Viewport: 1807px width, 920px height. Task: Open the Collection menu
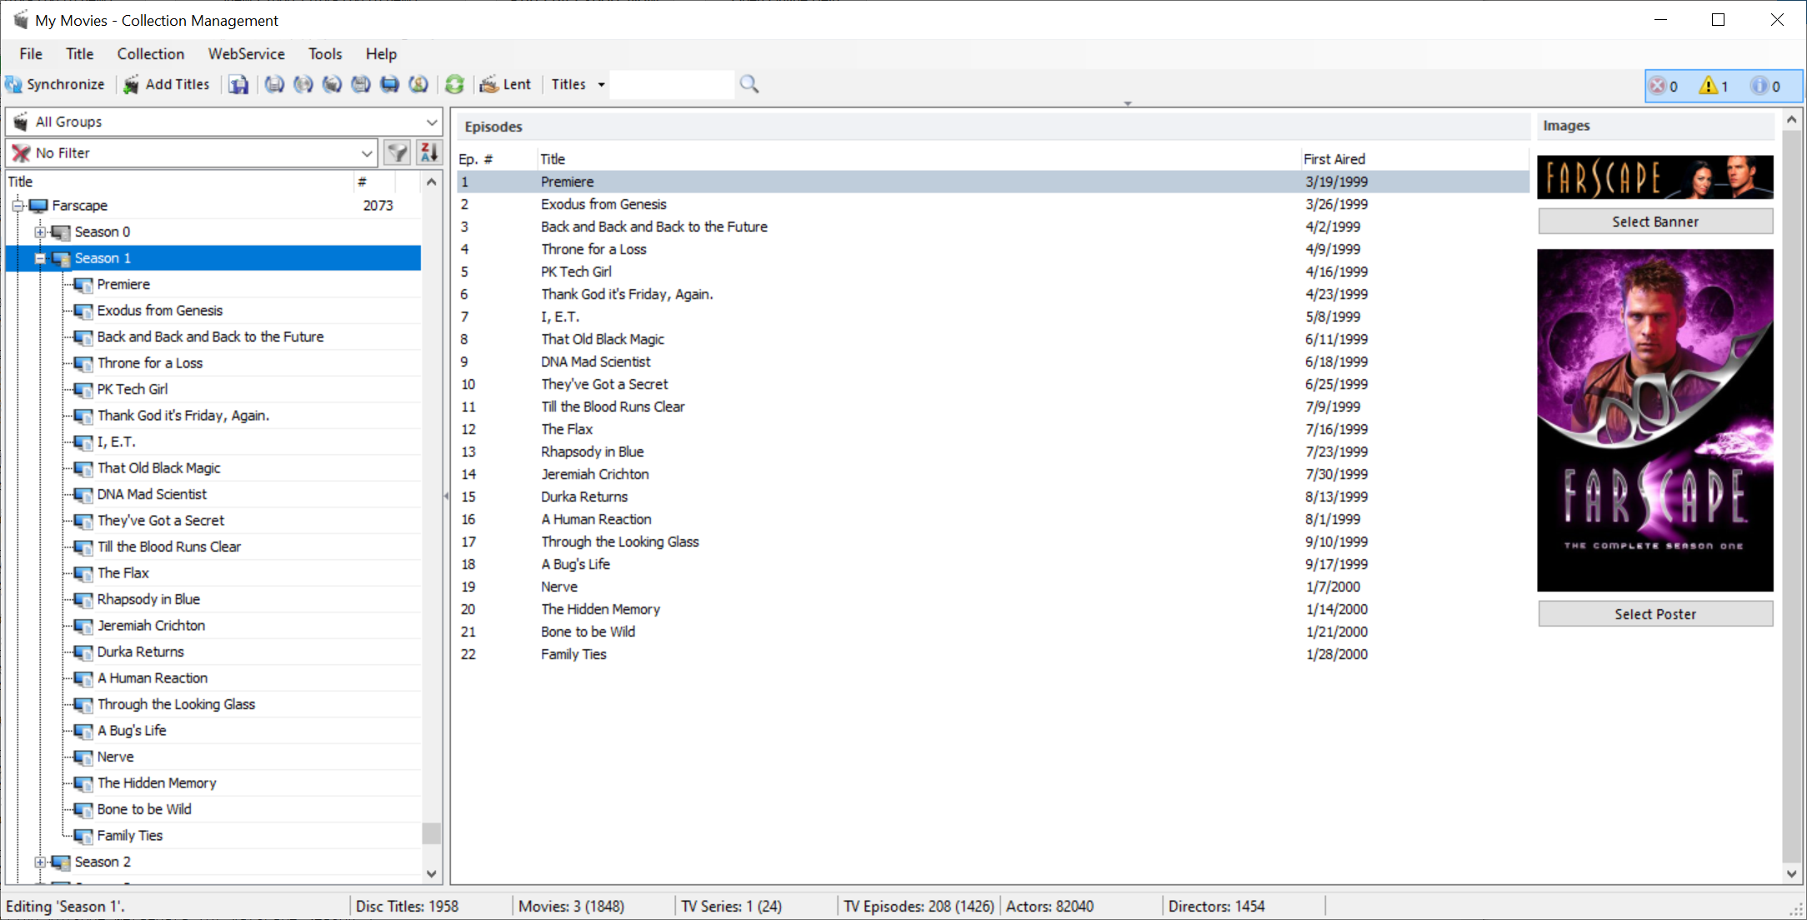pyautogui.click(x=151, y=53)
